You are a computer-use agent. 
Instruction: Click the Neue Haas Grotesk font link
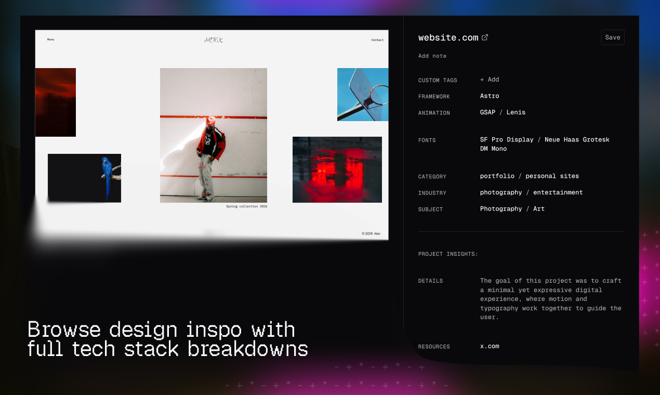click(577, 139)
